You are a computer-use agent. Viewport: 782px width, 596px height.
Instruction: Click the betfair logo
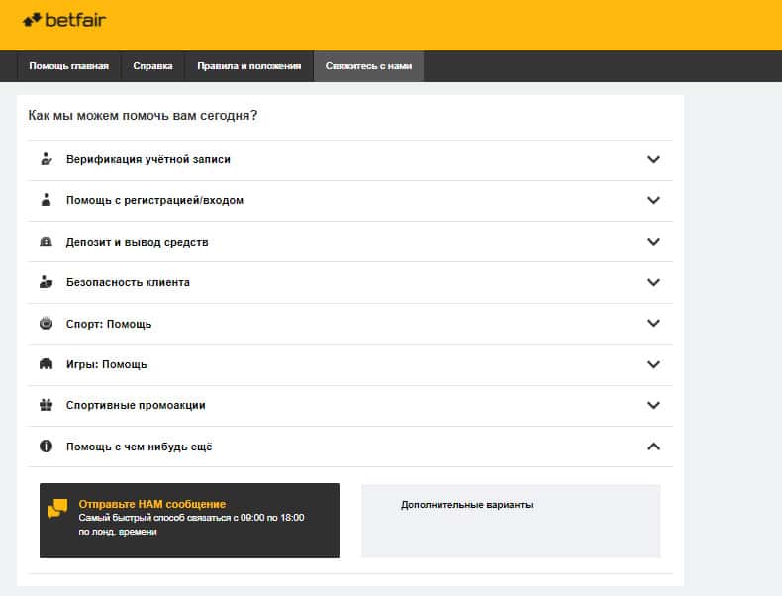64,20
